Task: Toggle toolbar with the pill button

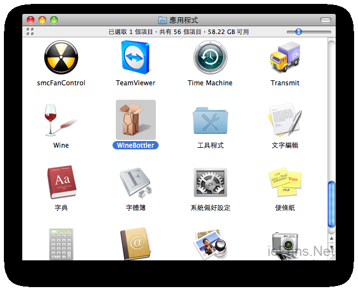Action: coord(325,20)
